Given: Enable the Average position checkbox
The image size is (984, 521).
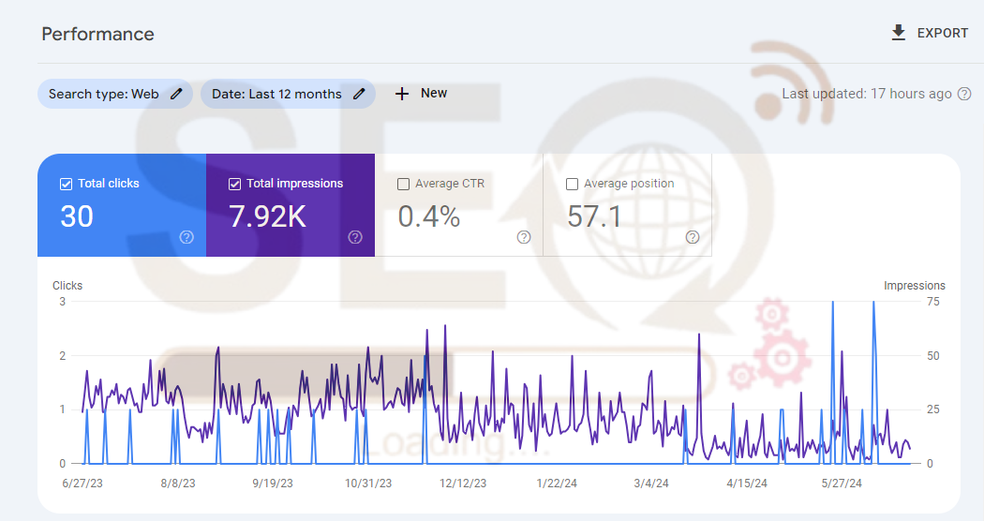Looking at the screenshot, I should [x=573, y=184].
